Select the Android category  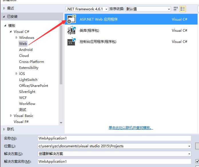tap(26, 50)
